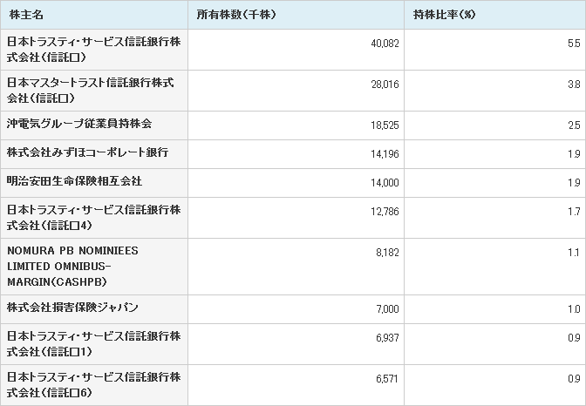Click the 所有株数(千株) column header
The width and height of the screenshot is (586, 406).
[296, 15]
